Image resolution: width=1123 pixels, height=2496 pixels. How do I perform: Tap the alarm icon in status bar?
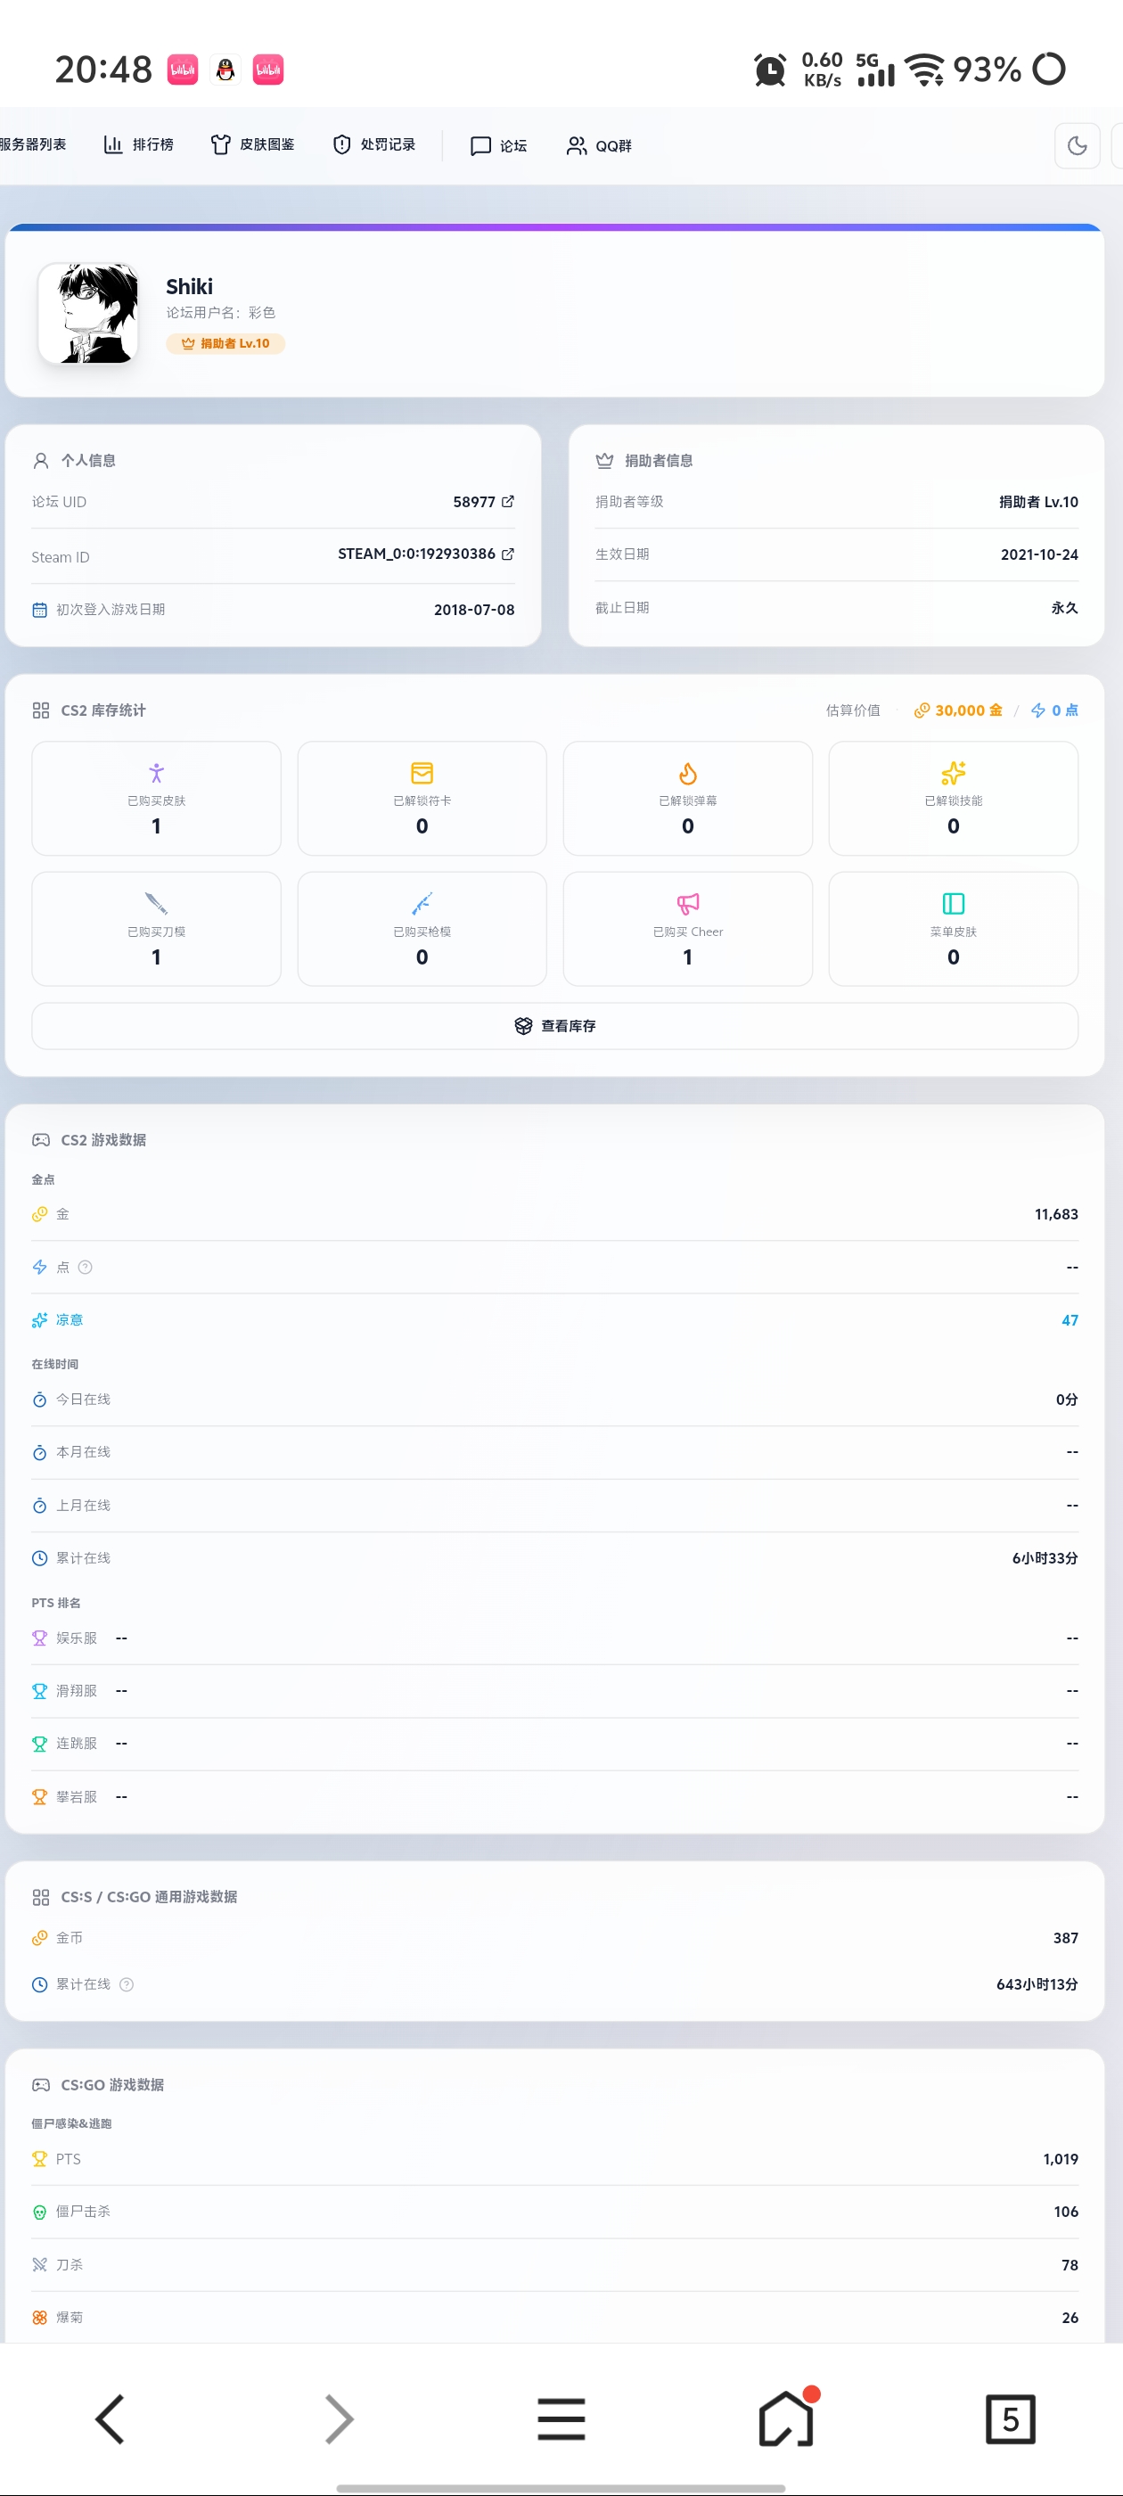[769, 70]
